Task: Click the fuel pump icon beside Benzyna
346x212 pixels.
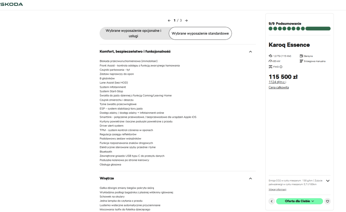Action: coord(301,56)
